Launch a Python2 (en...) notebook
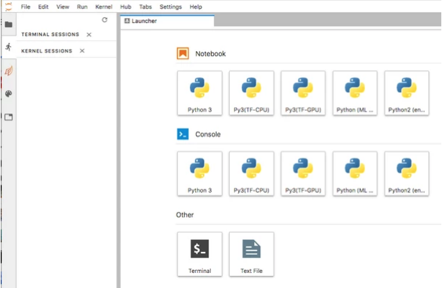This screenshot has height=288, width=442. pos(407,93)
